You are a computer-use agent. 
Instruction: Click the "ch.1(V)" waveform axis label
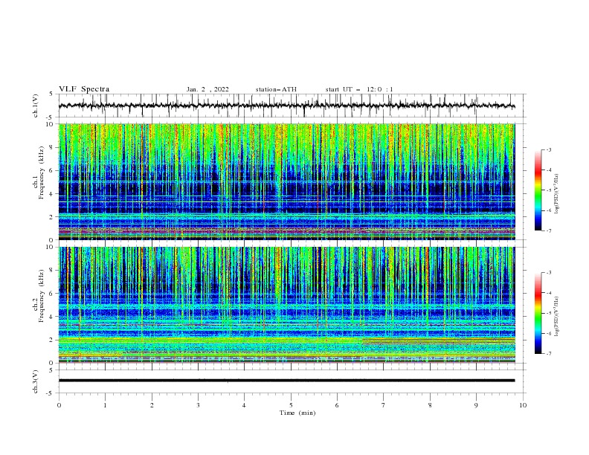[36, 106]
